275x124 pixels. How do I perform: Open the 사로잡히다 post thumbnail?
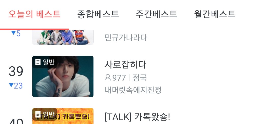pyautogui.click(x=63, y=76)
